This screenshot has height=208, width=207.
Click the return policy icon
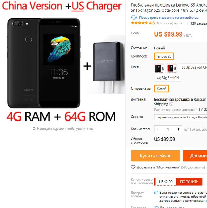click(156, 193)
